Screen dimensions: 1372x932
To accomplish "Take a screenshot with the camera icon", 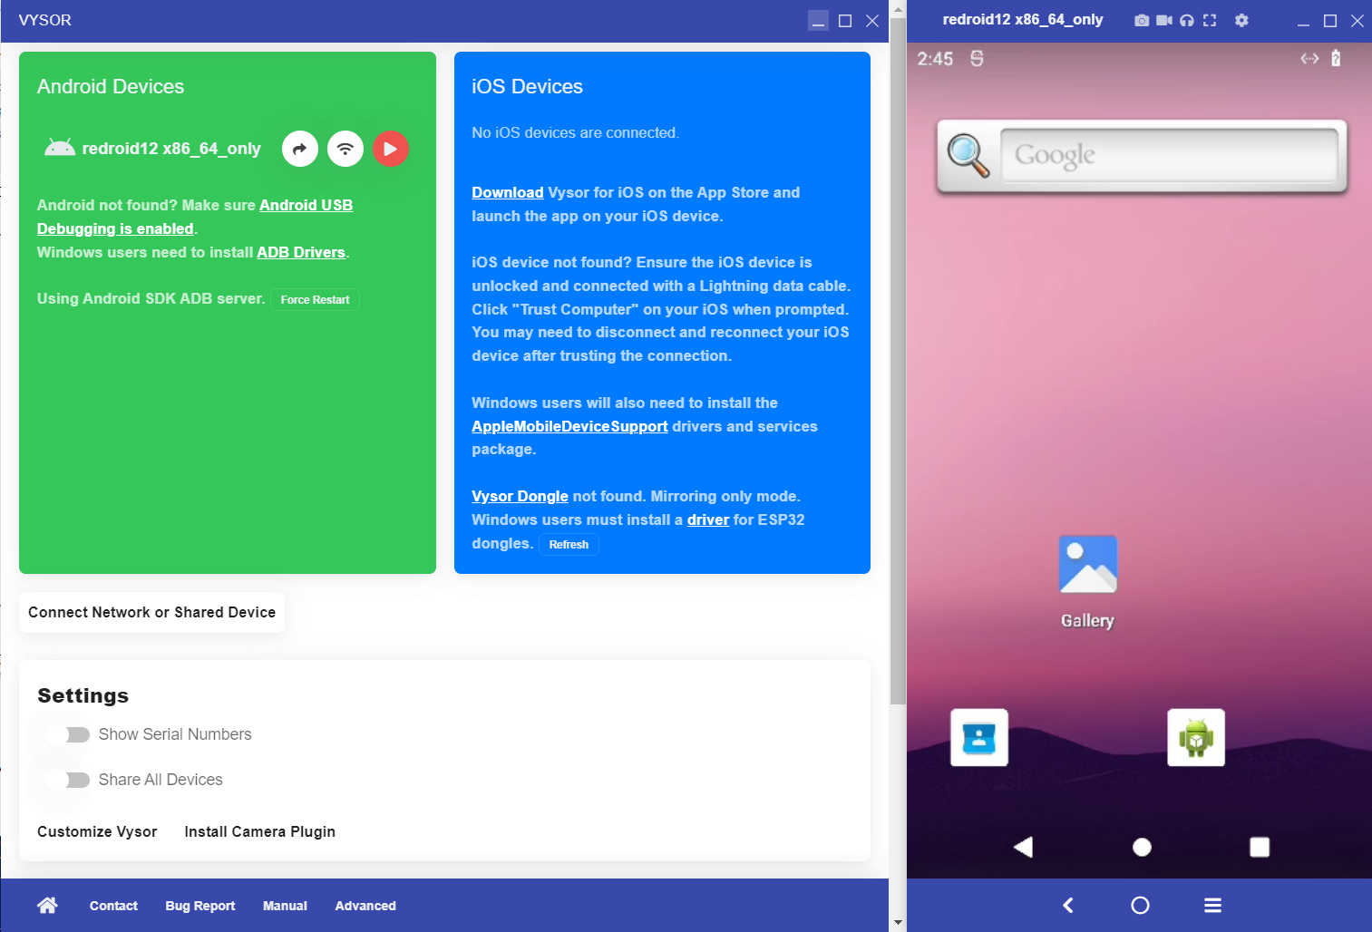I will pyautogui.click(x=1141, y=20).
